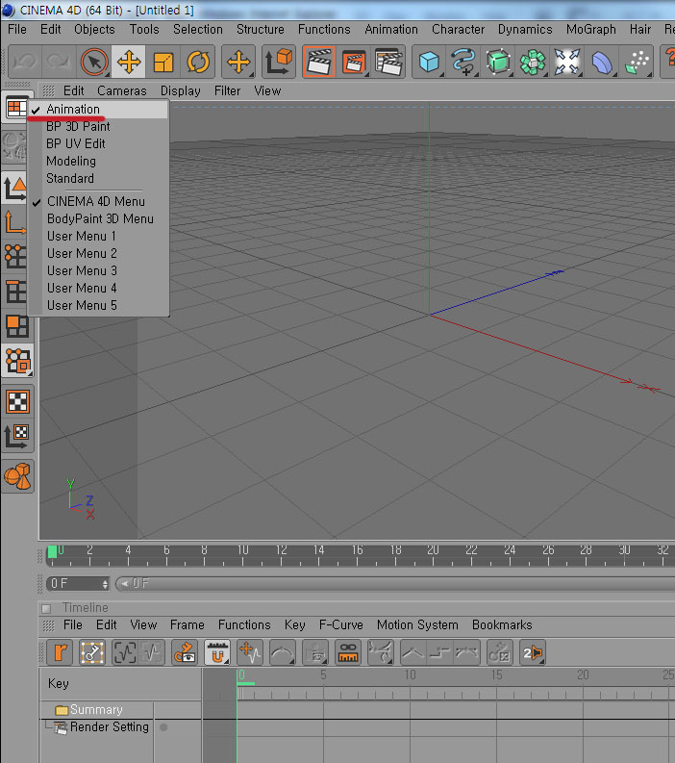Switch to Texture Axis tool
This screenshot has width=675, height=763.
17,436
